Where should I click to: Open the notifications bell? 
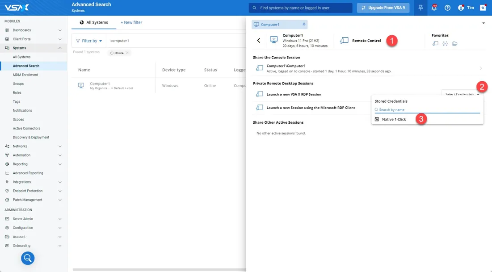[x=434, y=8]
